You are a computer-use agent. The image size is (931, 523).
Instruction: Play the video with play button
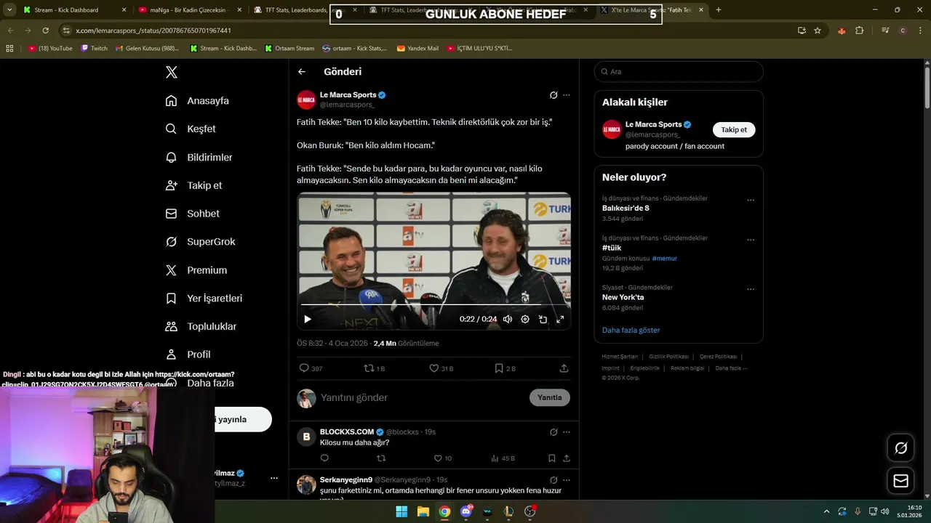click(x=307, y=319)
